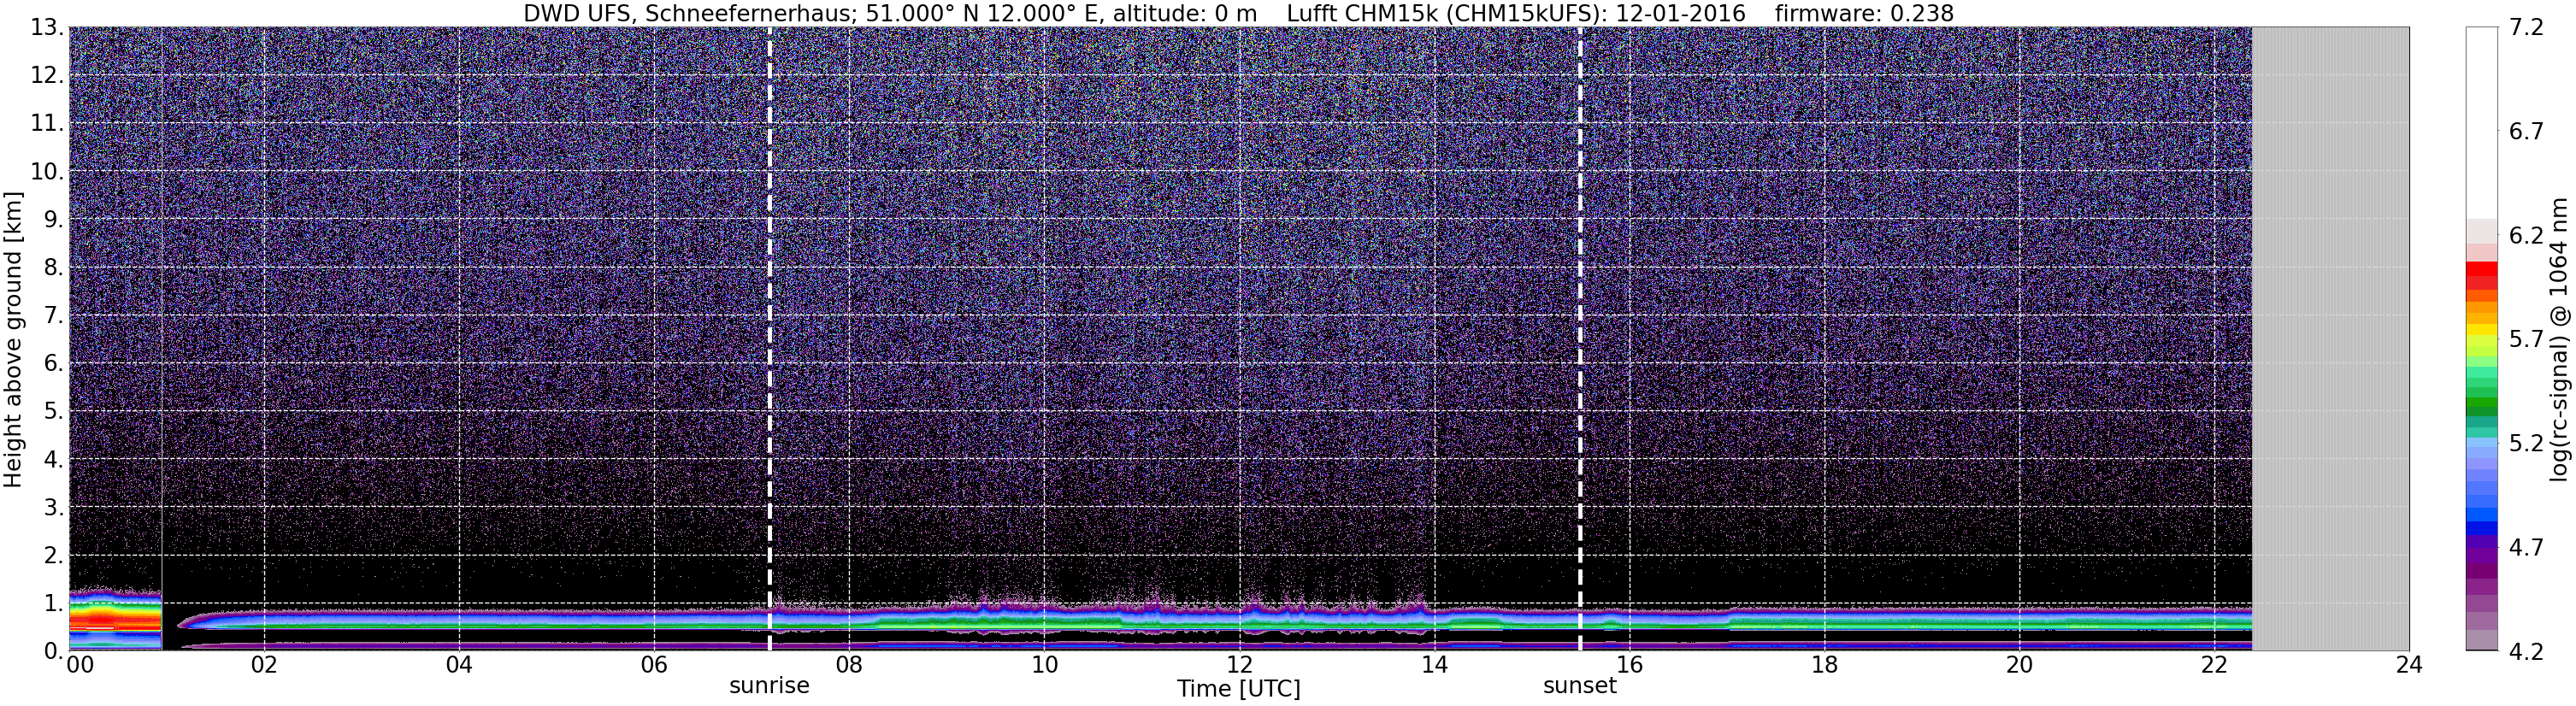Screen dimensions: 2576x706
Task: Click the plot title text at top
Action: click(1238, 13)
